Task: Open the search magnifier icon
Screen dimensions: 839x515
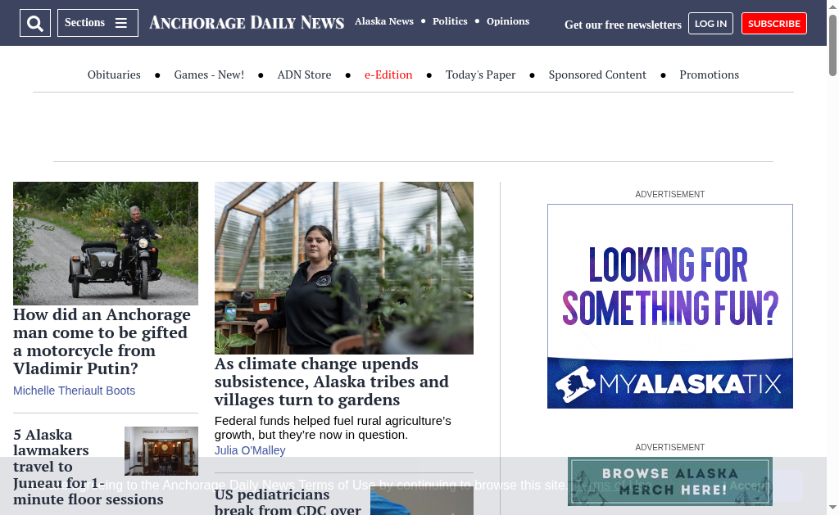Action: pyautogui.click(x=35, y=23)
